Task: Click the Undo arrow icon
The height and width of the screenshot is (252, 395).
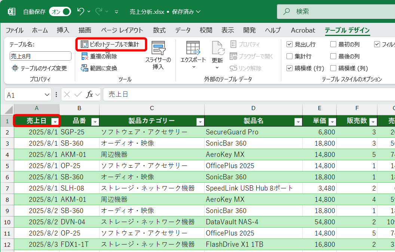Action: [x=80, y=11]
